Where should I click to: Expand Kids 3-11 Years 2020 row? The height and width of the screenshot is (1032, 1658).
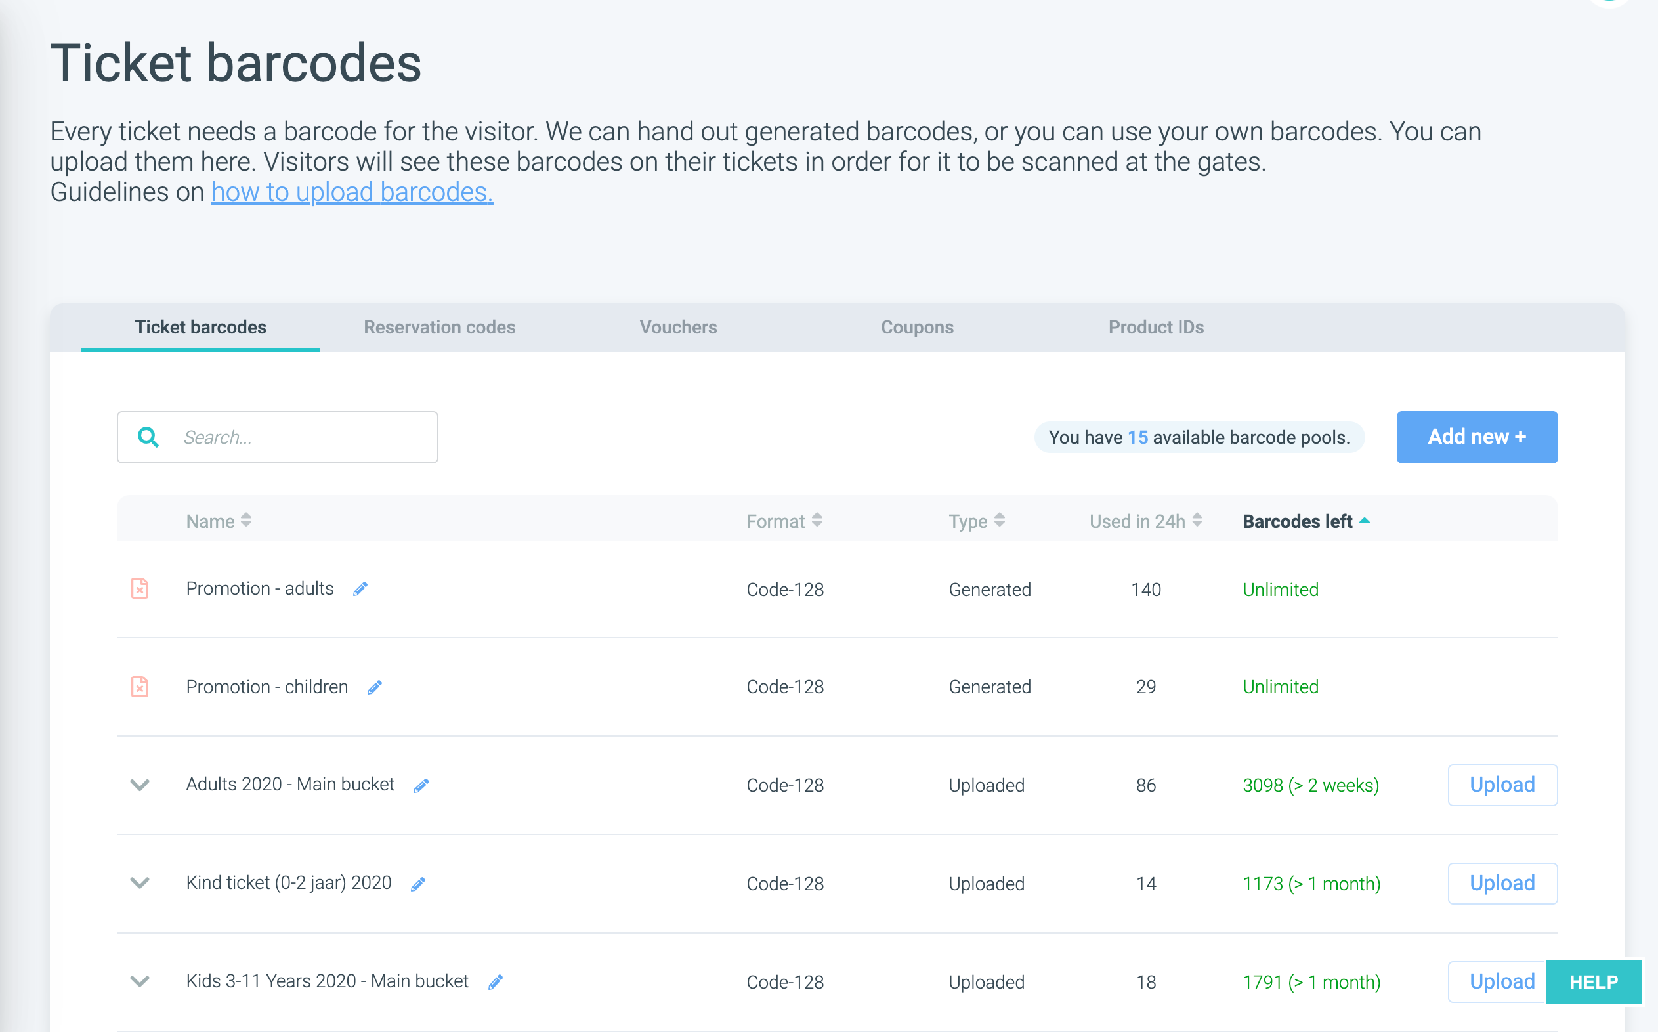(x=140, y=981)
